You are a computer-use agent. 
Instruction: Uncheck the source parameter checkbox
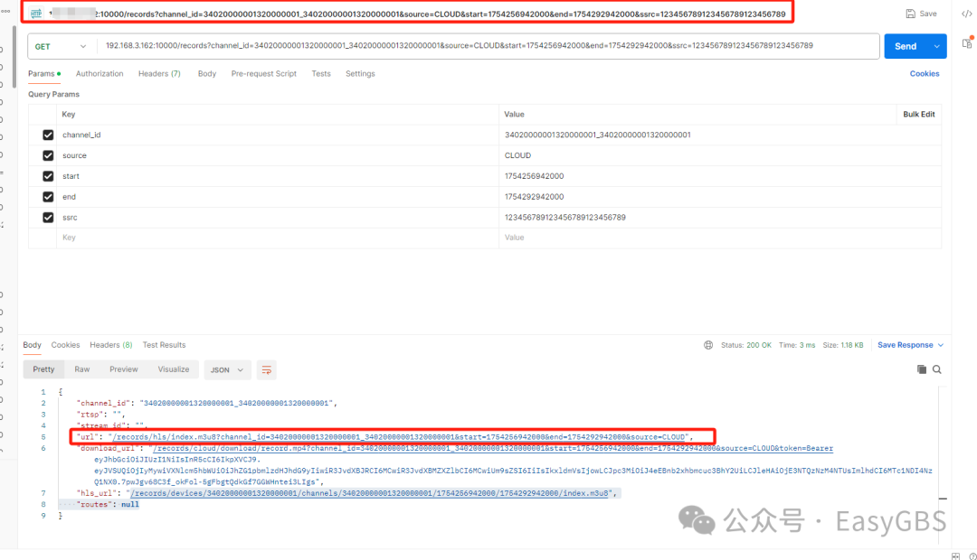coord(48,155)
